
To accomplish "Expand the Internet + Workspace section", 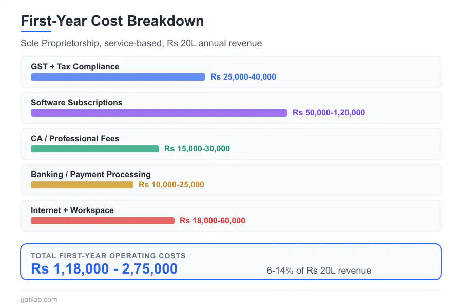I will [x=230, y=216].
